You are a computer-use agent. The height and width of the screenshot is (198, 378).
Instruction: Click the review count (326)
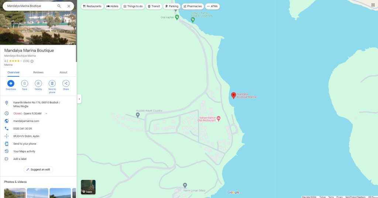26,61
